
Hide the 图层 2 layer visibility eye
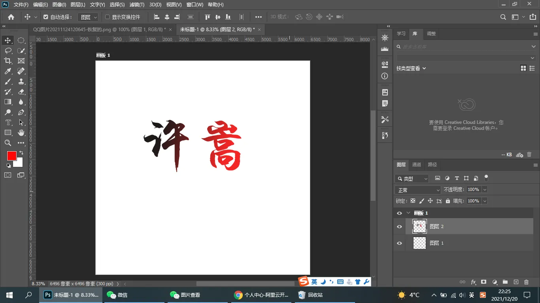click(x=399, y=226)
